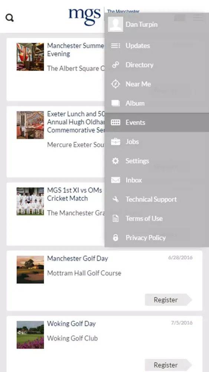View Terms of Use entry
209x372 pixels.
pos(157,218)
